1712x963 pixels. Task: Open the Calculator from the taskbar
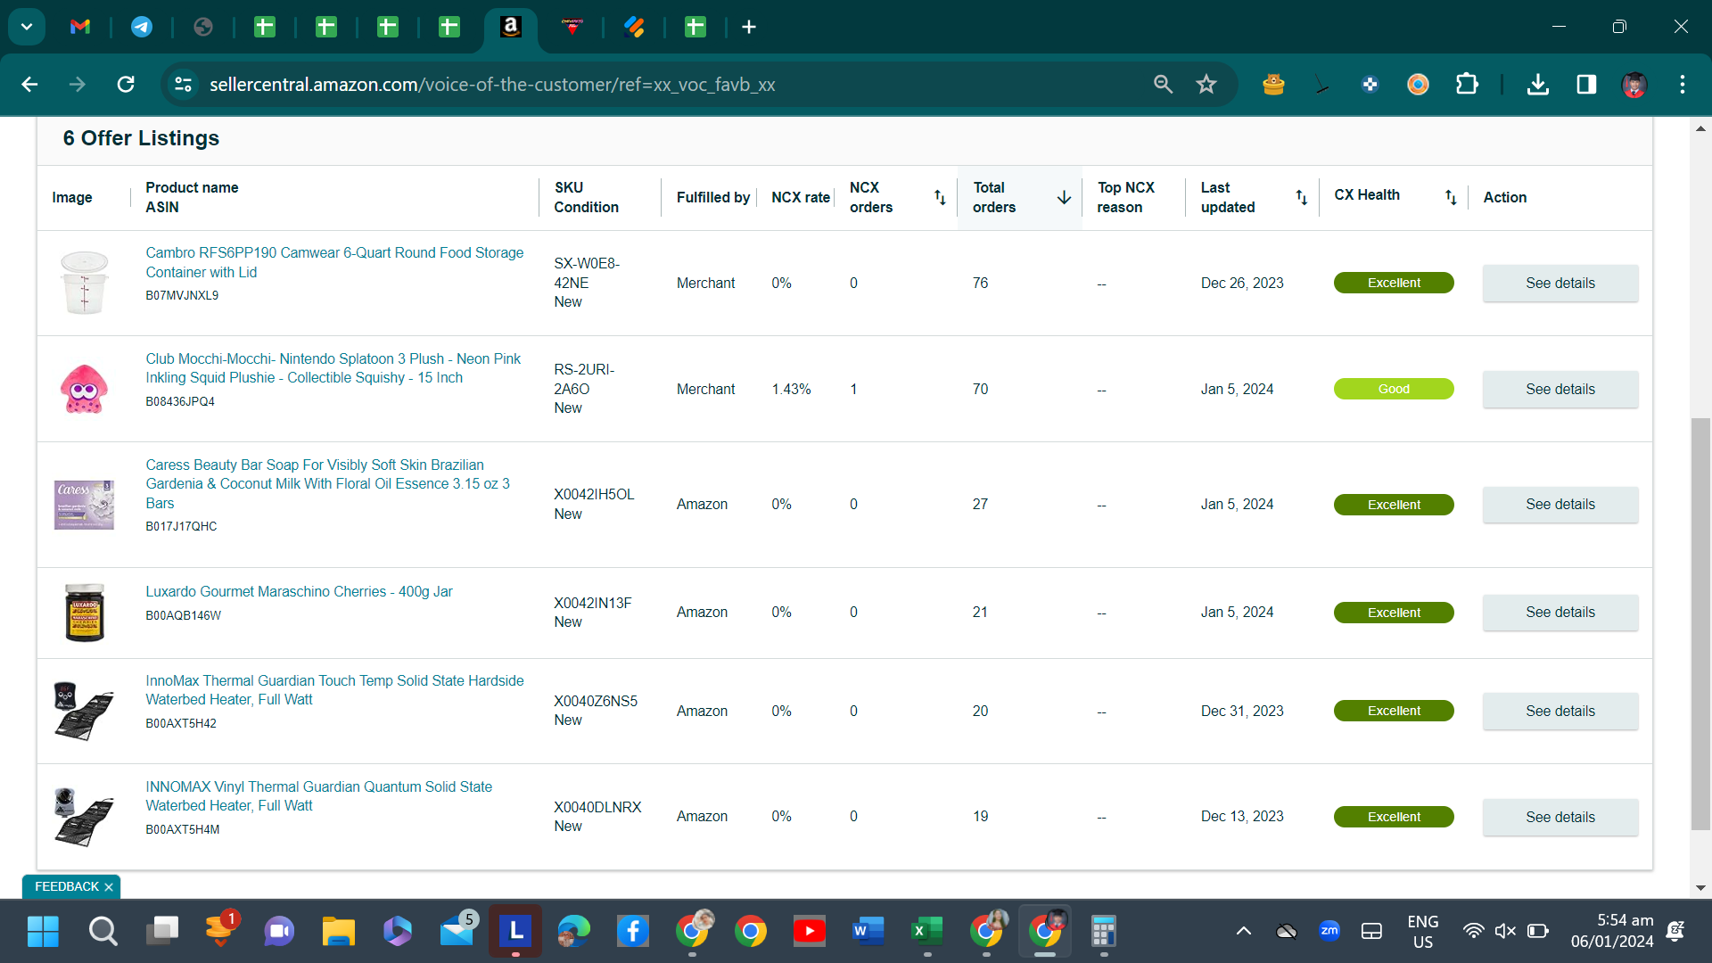point(1103,931)
